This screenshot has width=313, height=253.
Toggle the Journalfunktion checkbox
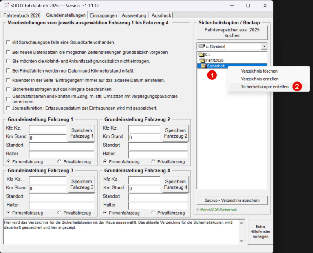(8, 108)
